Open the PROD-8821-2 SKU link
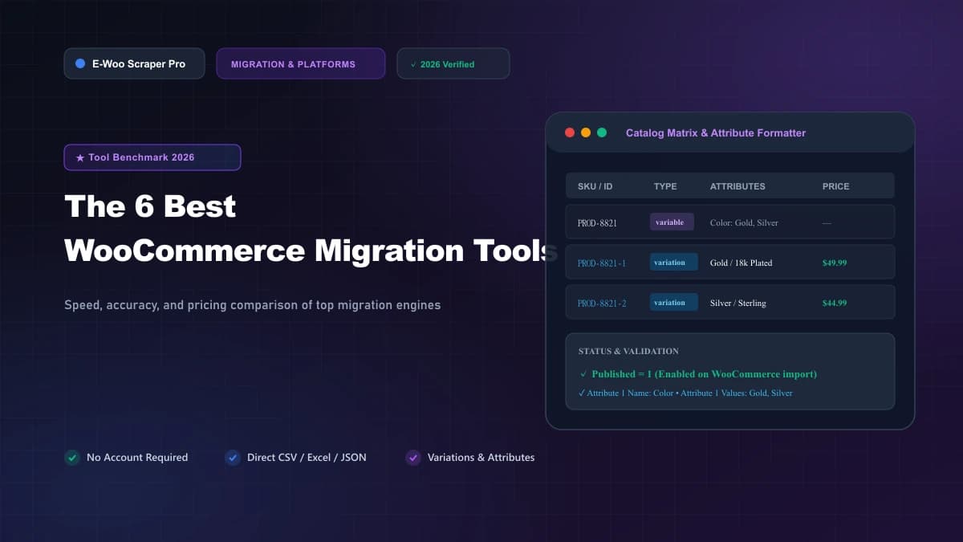963x542 pixels. coord(602,303)
